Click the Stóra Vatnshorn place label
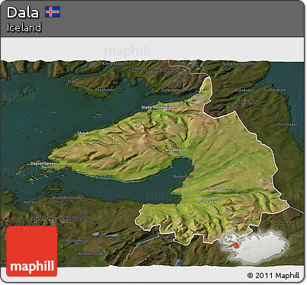 (223, 188)
